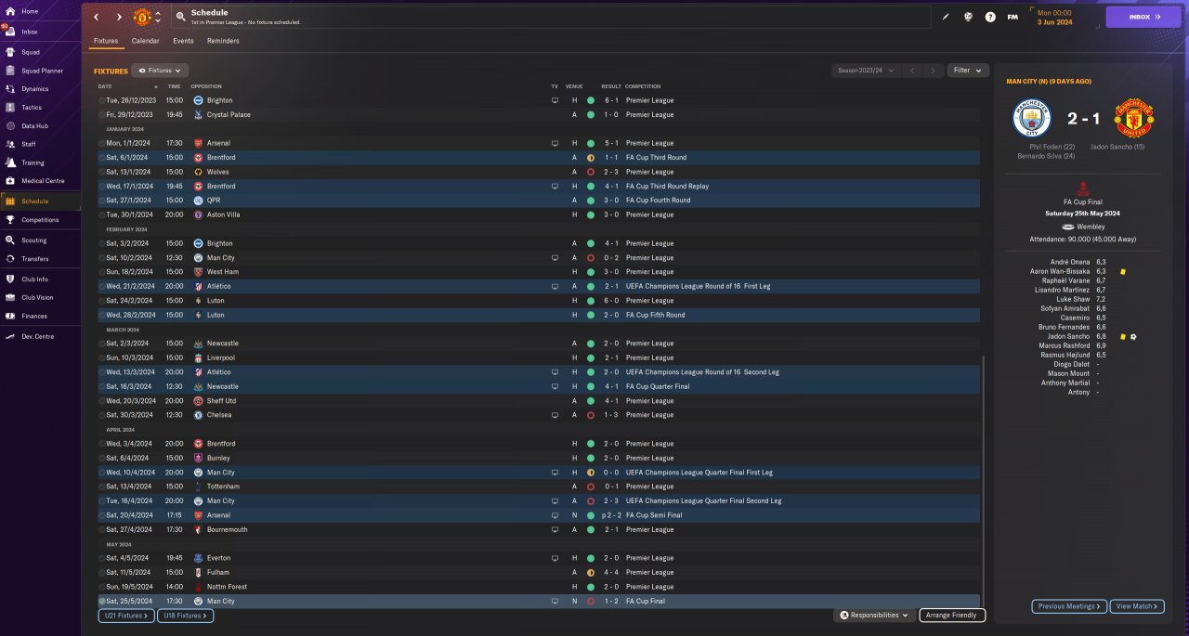This screenshot has width=1189, height=636.
Task: Open Competitions from the sidebar
Action: tap(40, 220)
